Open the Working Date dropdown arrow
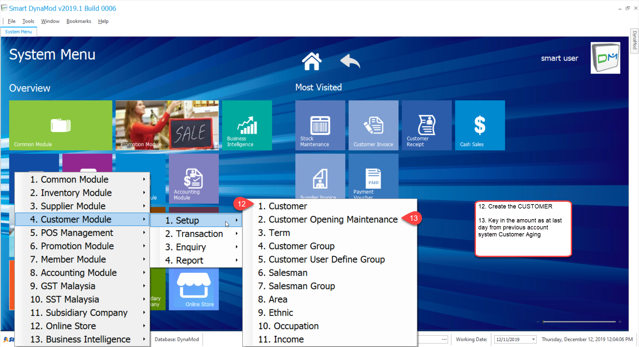This screenshot has width=639, height=347. tap(533, 339)
